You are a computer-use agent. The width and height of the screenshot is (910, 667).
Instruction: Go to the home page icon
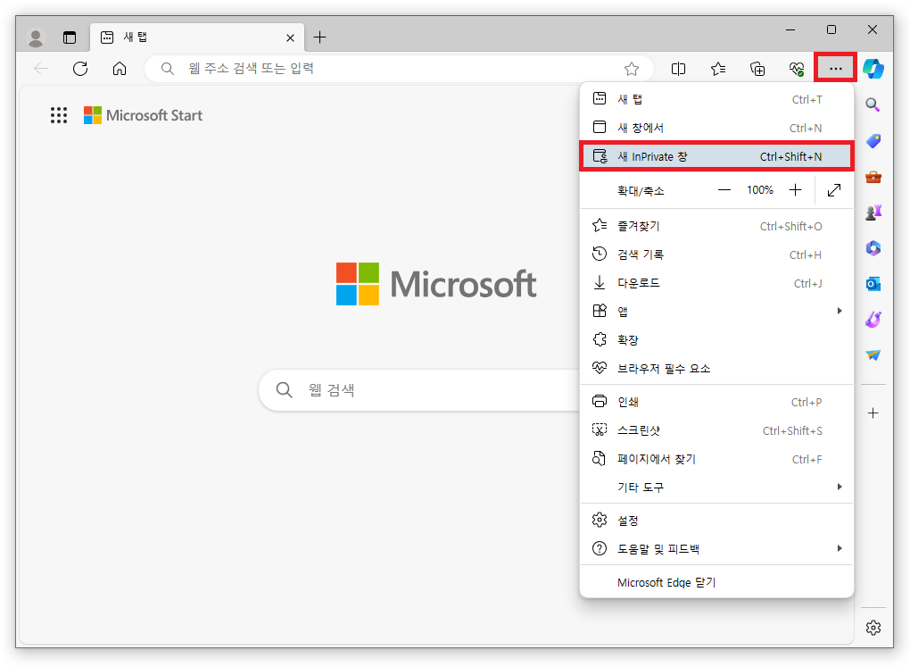(x=120, y=69)
